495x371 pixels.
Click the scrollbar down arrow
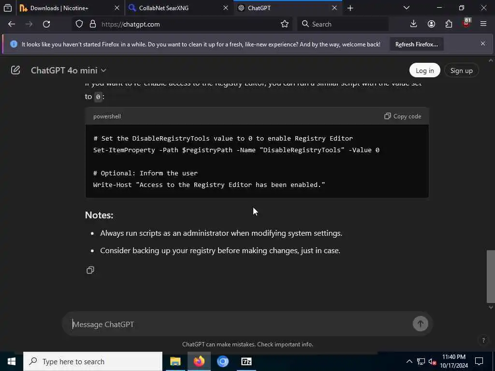click(x=491, y=307)
